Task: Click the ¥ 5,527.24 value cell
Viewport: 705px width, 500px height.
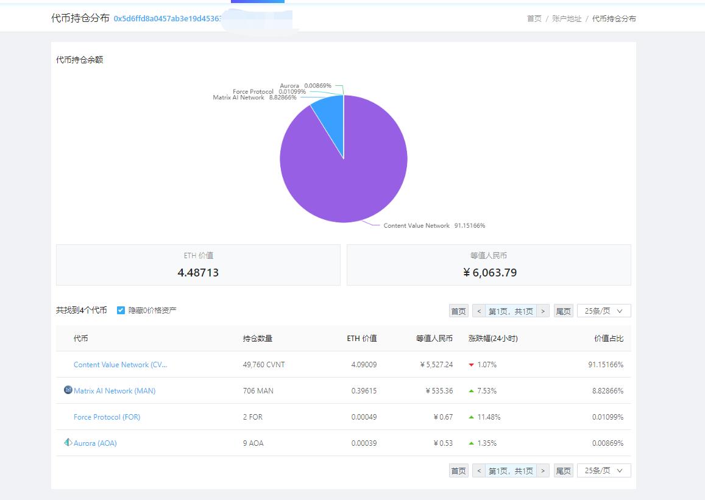Action: tap(436, 365)
